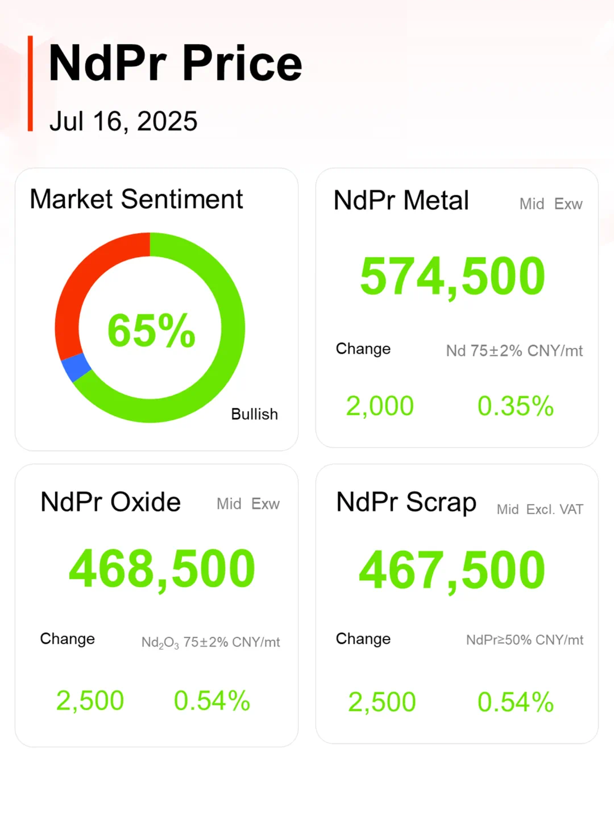Screen dimensions: 614x821
Task: Open the NdPr Oxide card heading
Action: tap(110, 502)
